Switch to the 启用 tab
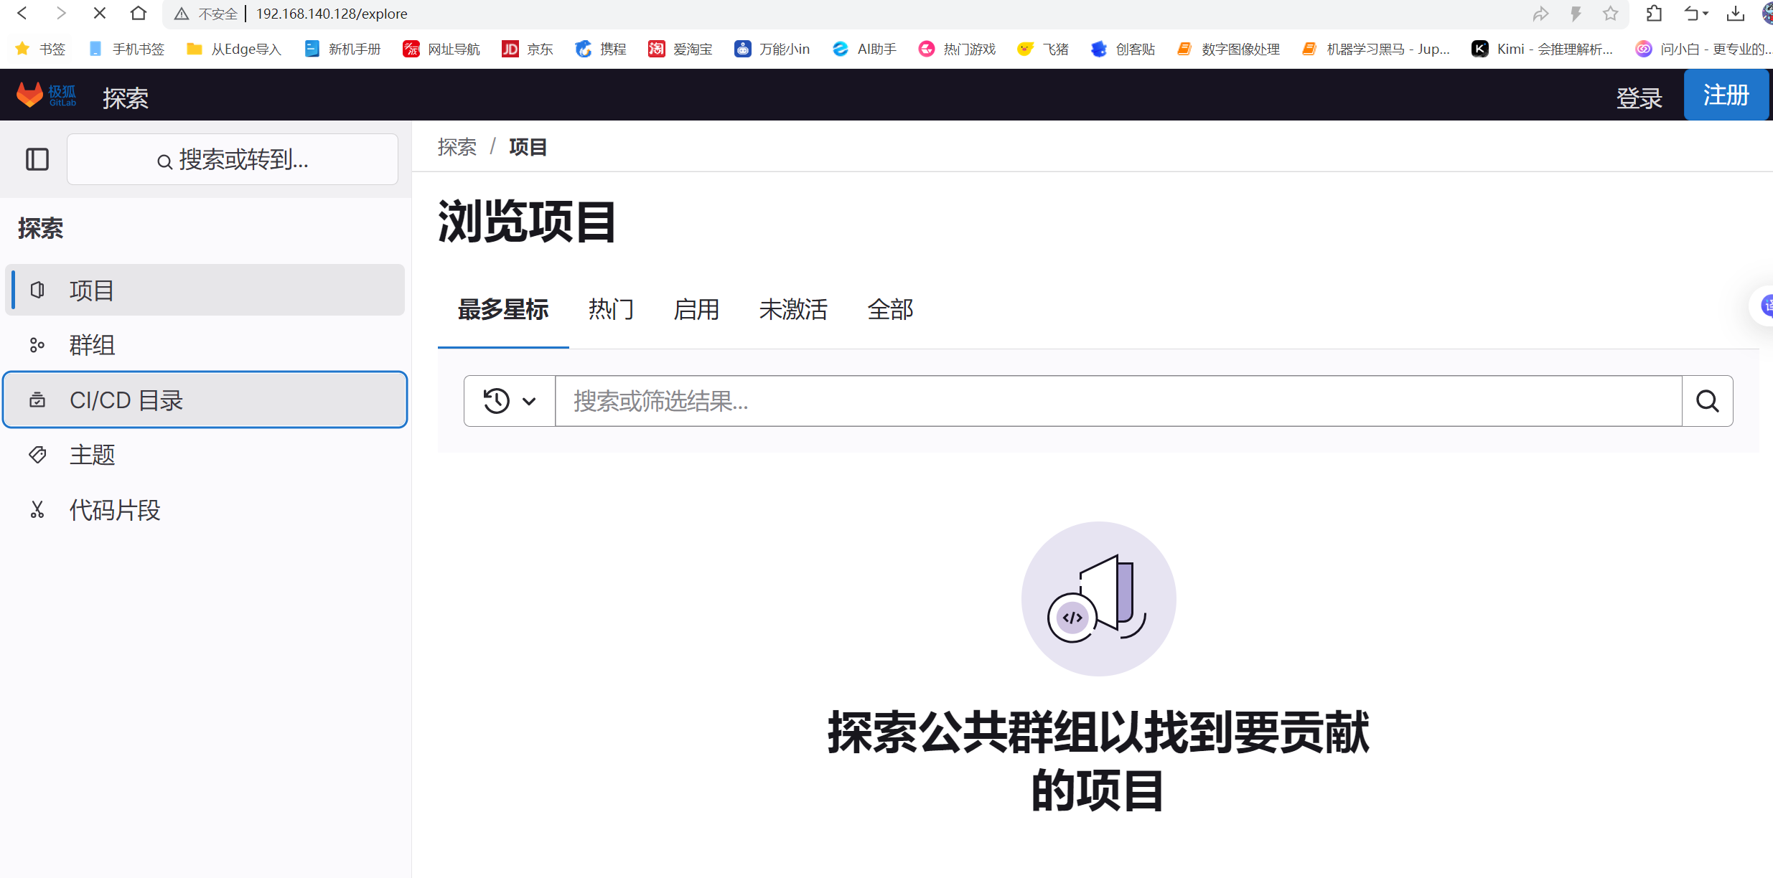Image resolution: width=1773 pixels, height=878 pixels. [696, 310]
